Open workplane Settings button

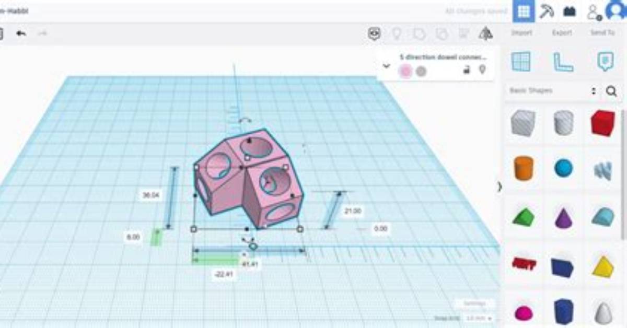[474, 303]
